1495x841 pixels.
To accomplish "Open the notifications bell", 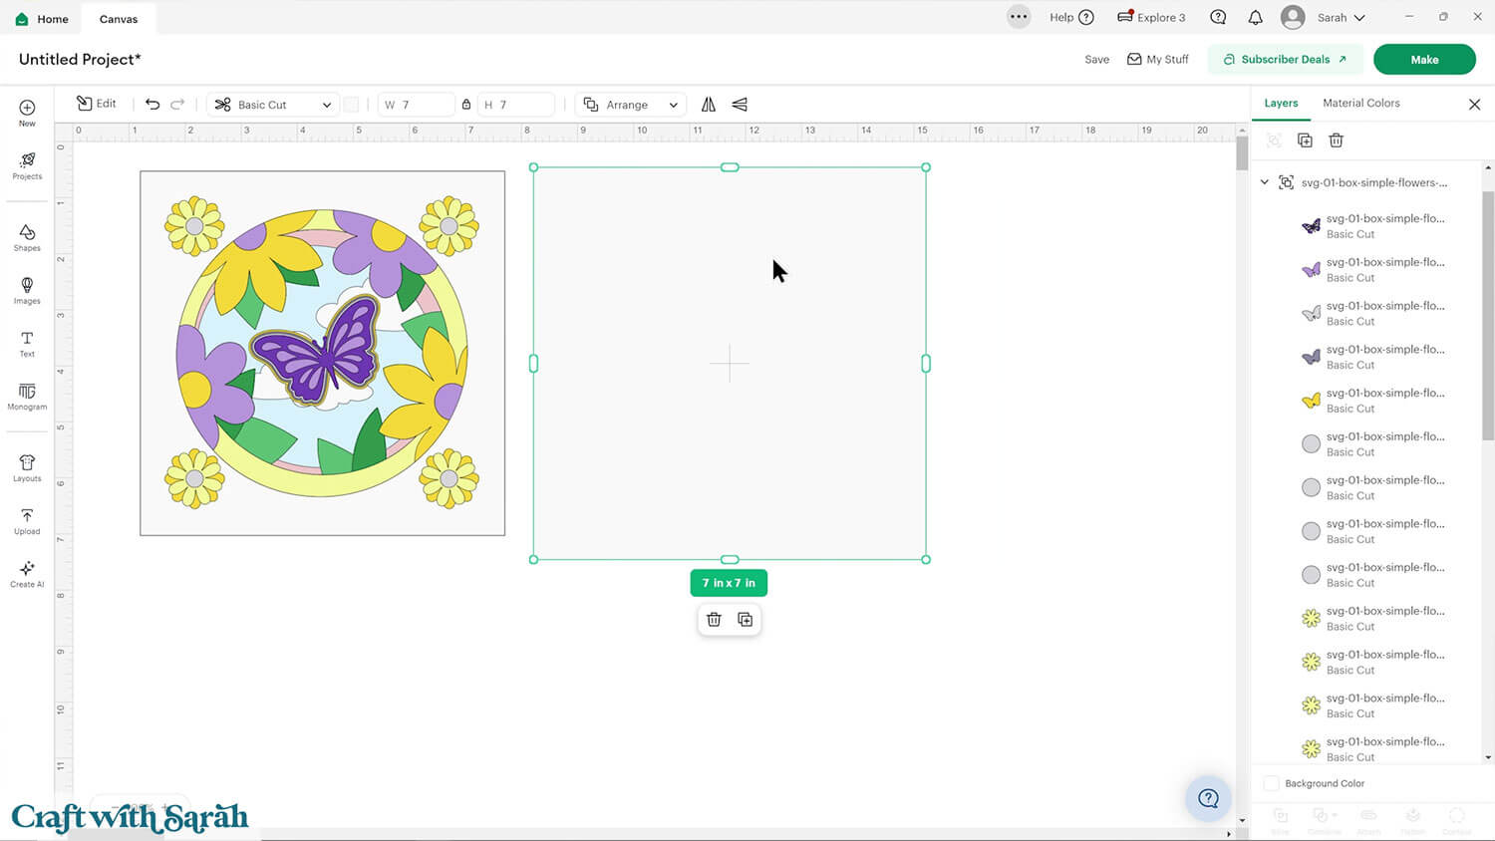I will click(1256, 17).
